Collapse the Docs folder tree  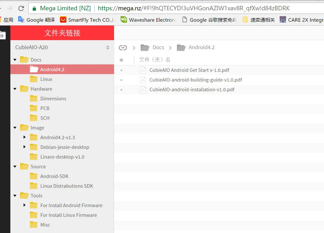pos(15,60)
